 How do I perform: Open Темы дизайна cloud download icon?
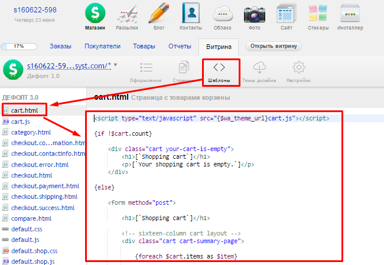[259, 67]
